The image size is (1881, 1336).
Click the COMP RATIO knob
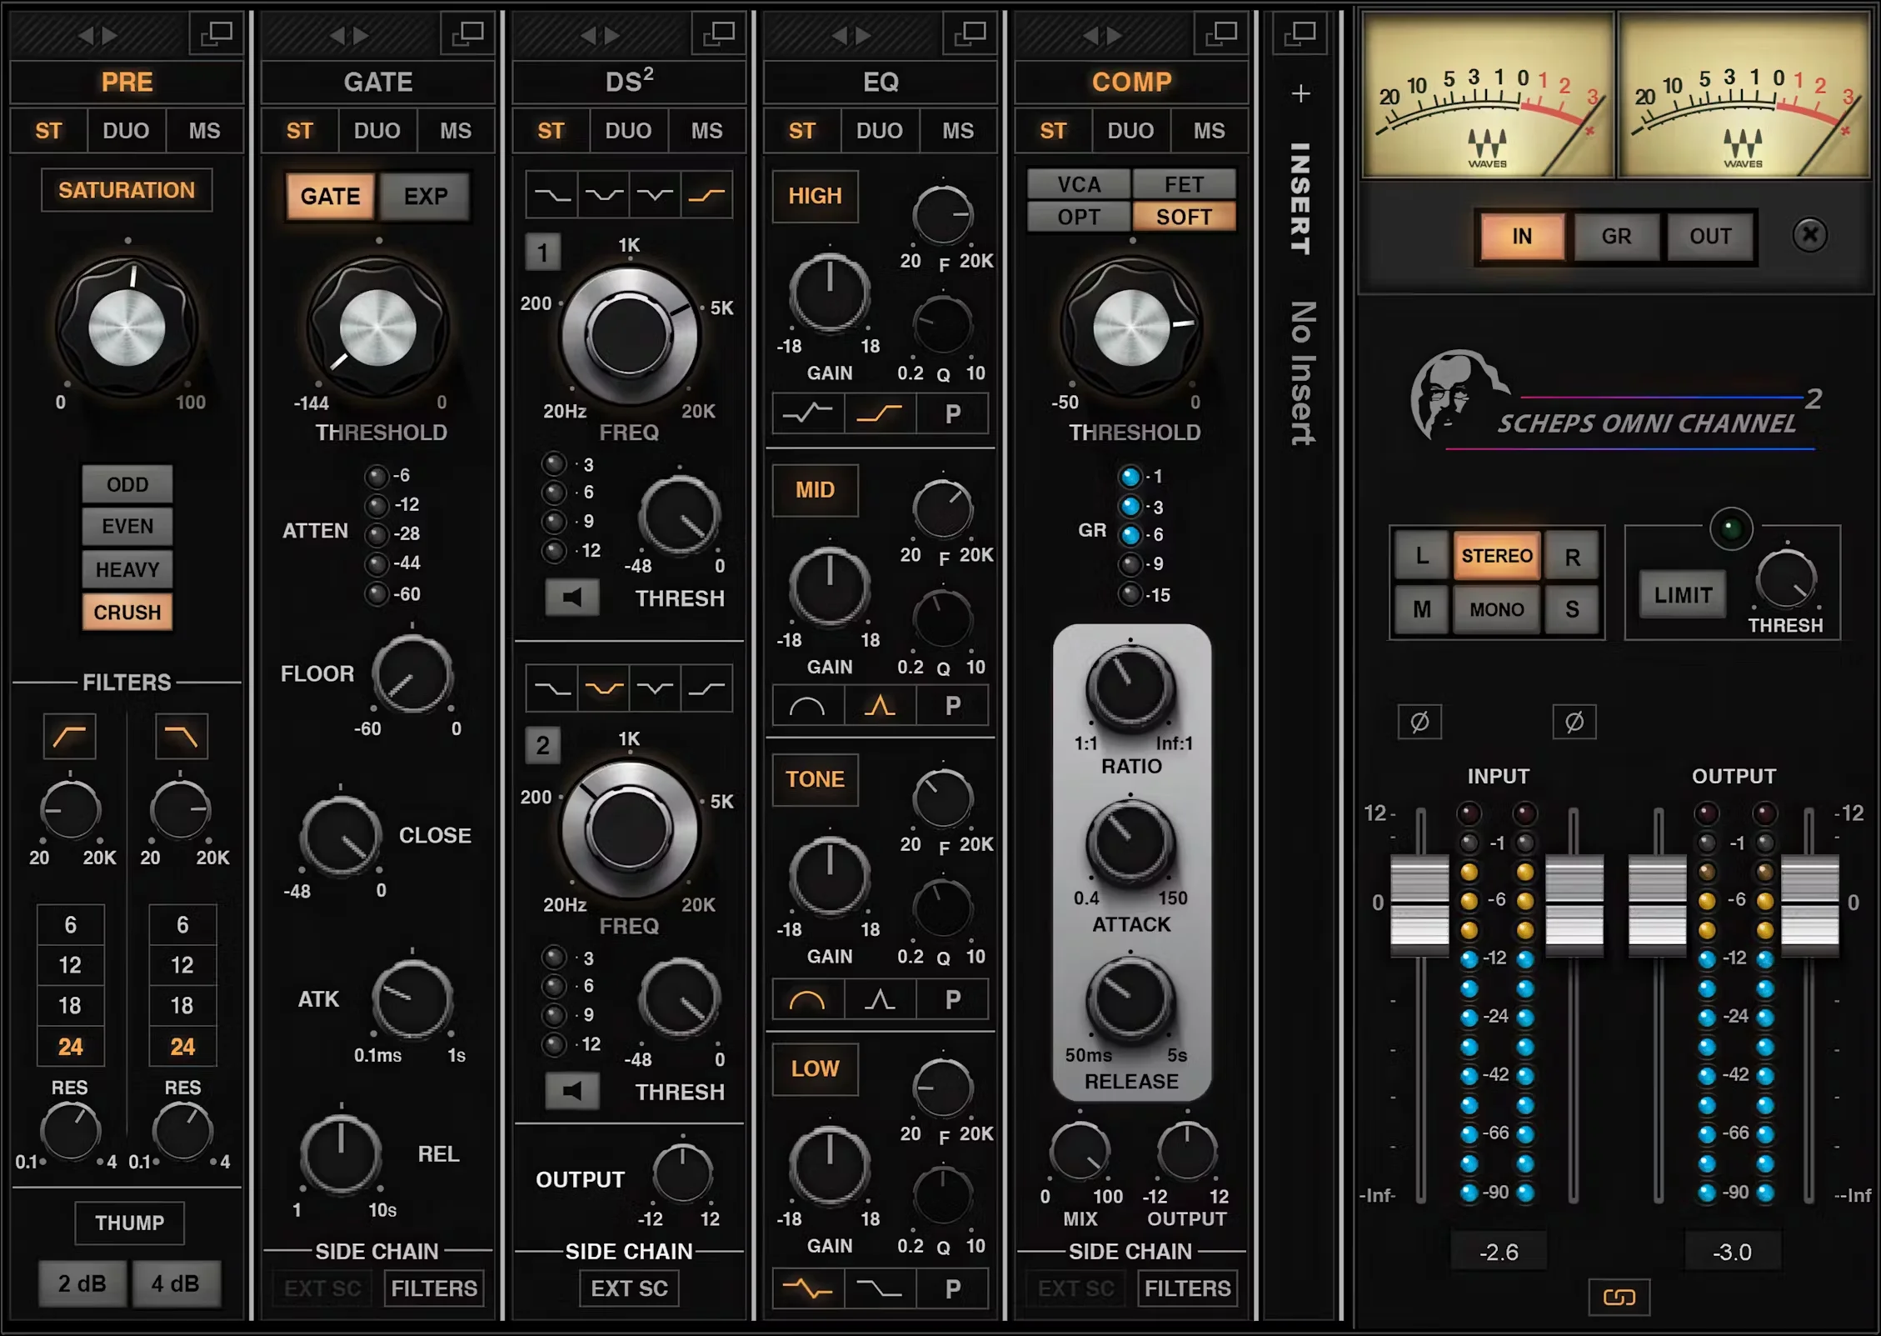click(1130, 688)
